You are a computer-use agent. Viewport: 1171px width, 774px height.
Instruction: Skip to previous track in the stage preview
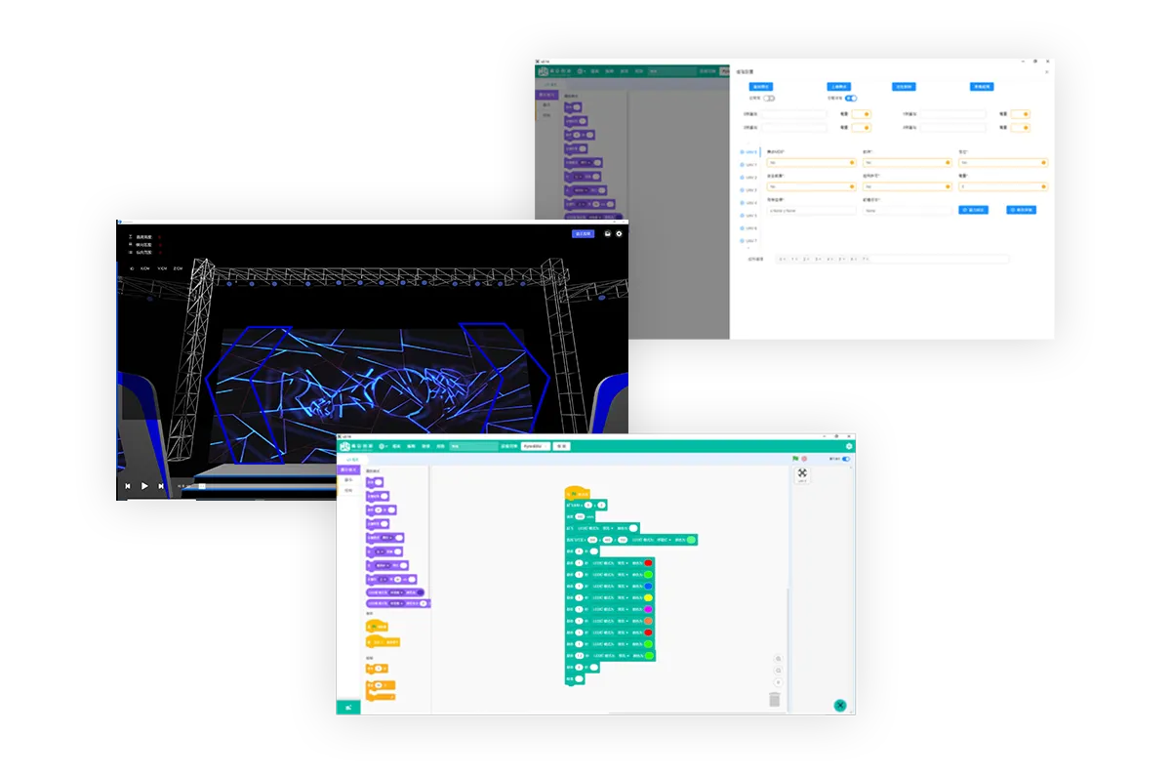127,485
